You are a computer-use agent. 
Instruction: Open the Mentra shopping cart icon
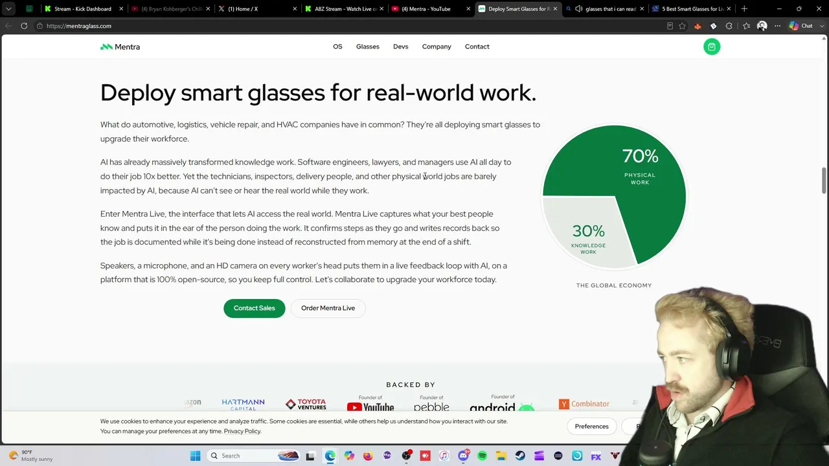tap(712, 47)
